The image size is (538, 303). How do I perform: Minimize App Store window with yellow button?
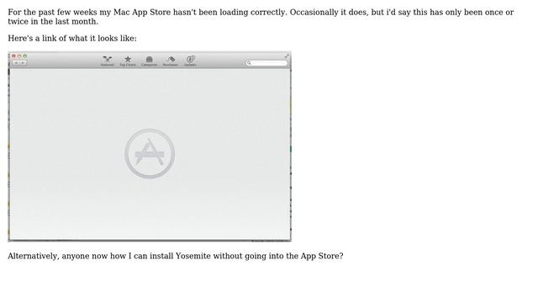[19, 56]
